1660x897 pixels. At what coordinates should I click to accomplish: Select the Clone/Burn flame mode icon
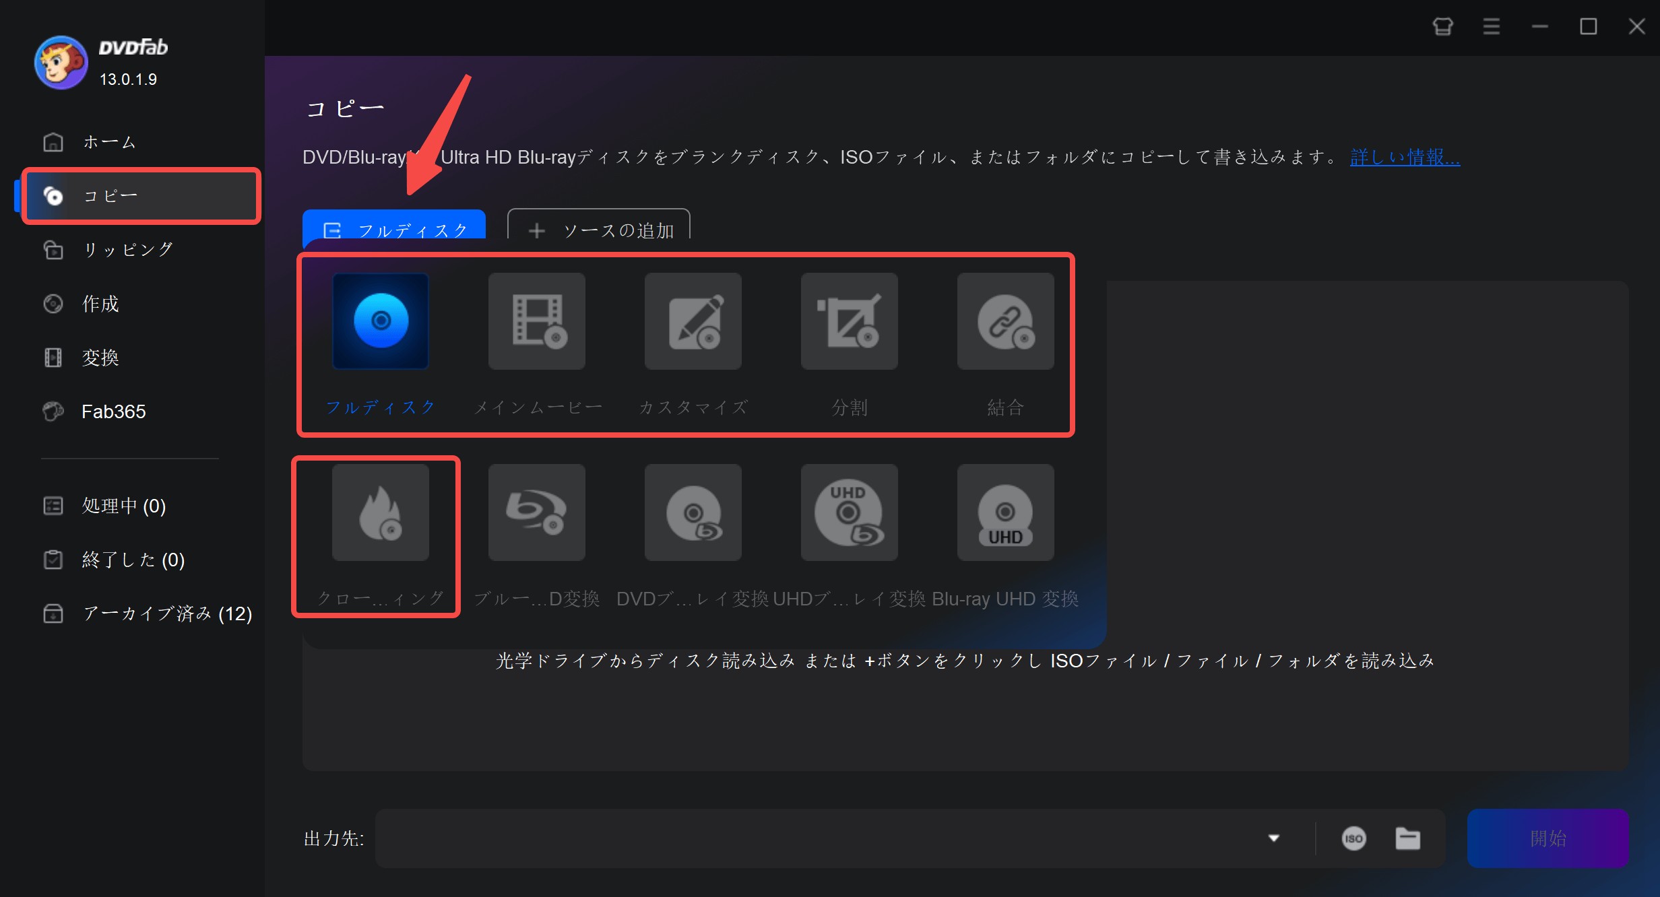[x=380, y=512]
